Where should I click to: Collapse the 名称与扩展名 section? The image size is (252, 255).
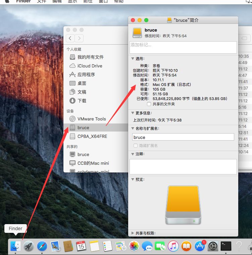point(133,128)
